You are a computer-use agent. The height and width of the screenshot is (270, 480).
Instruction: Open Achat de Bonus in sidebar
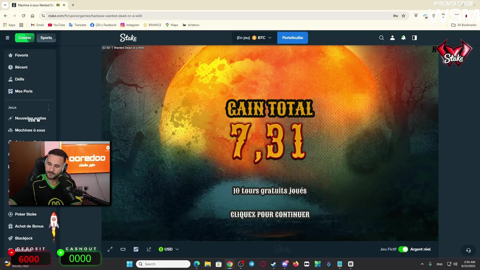click(29, 226)
